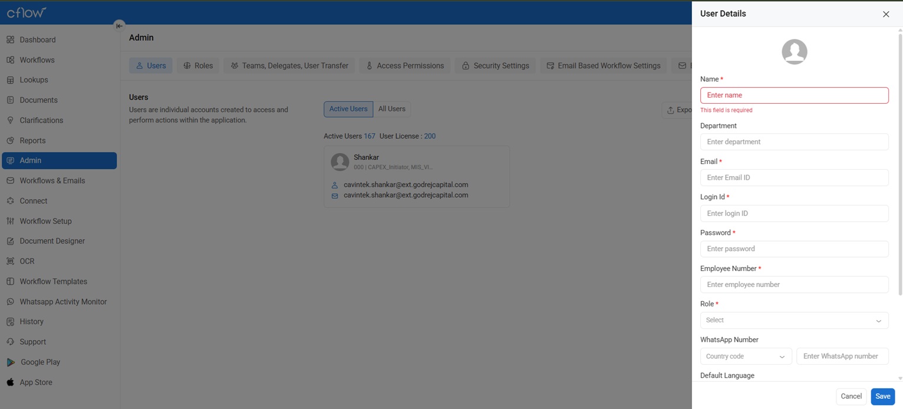Click the Dashboard icon in sidebar

(x=10, y=40)
